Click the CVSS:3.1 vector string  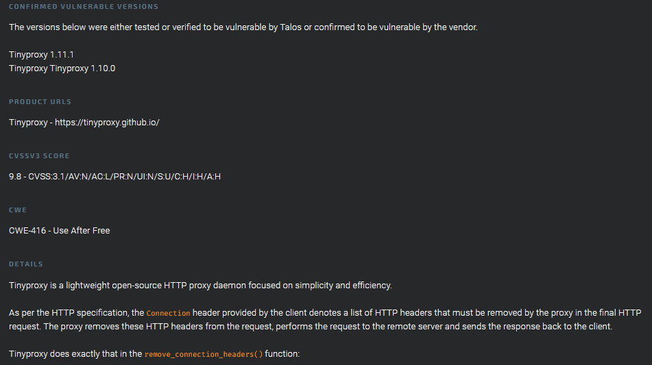(x=124, y=177)
